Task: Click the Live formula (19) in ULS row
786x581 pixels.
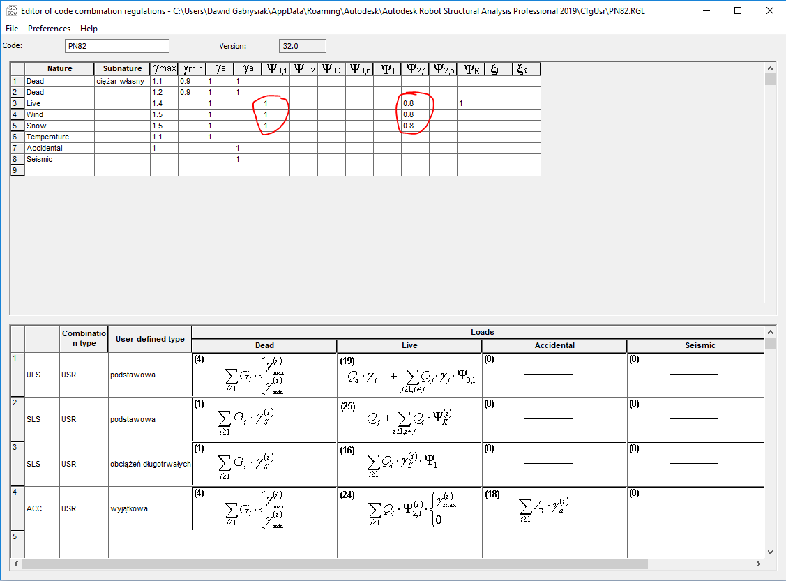Action: coord(409,375)
